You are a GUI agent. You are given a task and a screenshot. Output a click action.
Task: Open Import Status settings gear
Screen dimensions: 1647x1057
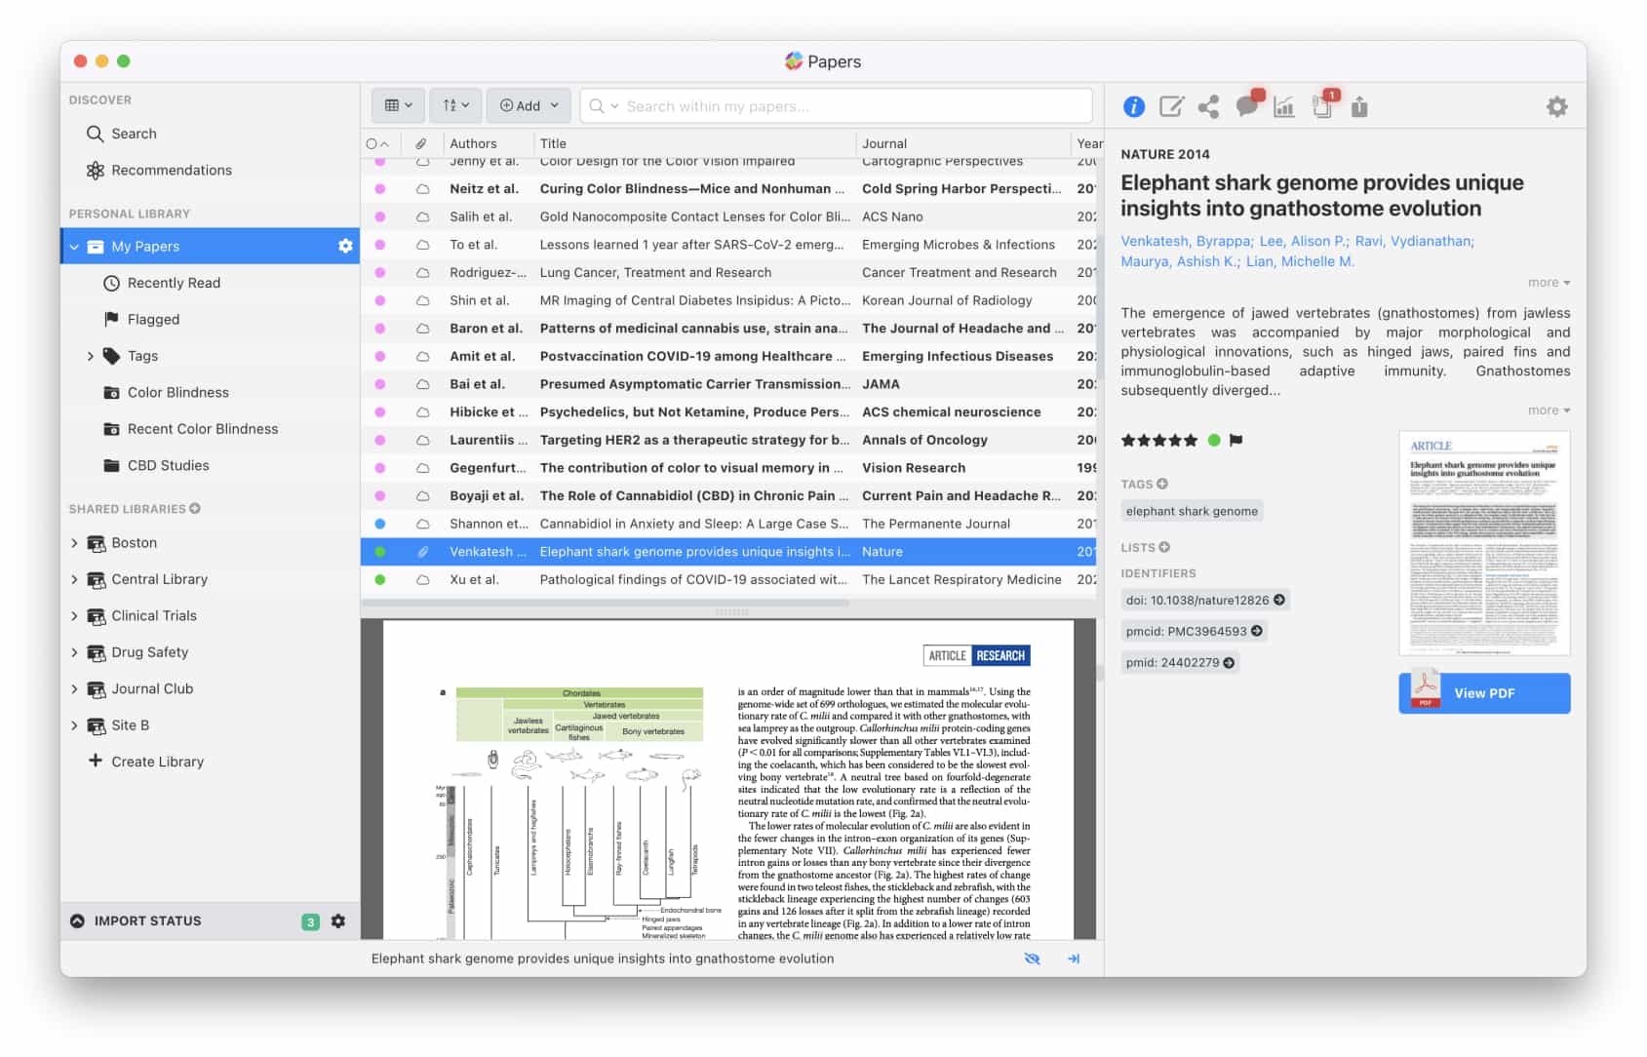338,920
